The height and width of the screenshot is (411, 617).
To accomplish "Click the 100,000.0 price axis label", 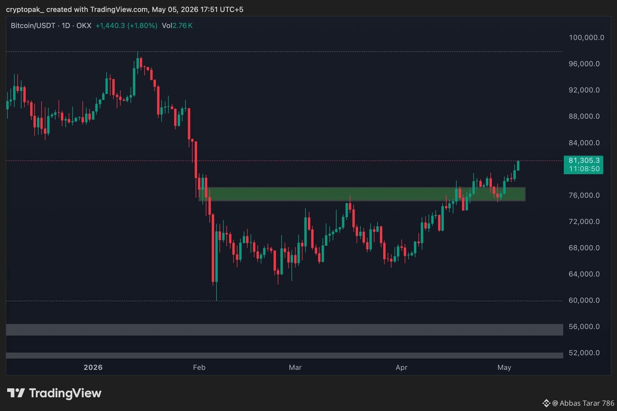I will (x=586, y=38).
